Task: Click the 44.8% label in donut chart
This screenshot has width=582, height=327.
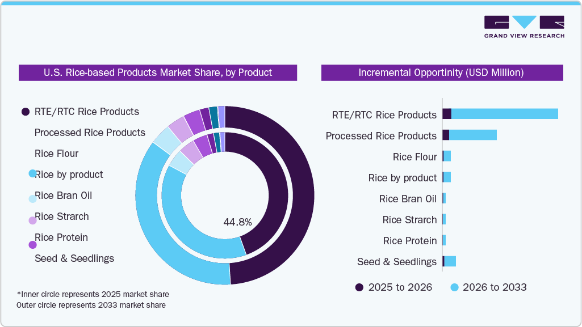Action: 237,222
